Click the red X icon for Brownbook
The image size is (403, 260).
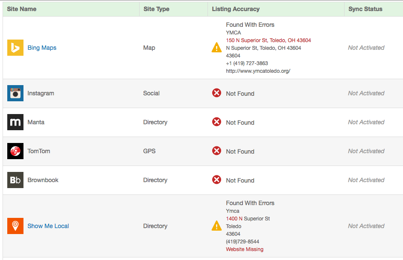pos(217,180)
